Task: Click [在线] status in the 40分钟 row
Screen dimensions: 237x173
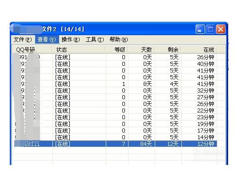Action: 63,64
